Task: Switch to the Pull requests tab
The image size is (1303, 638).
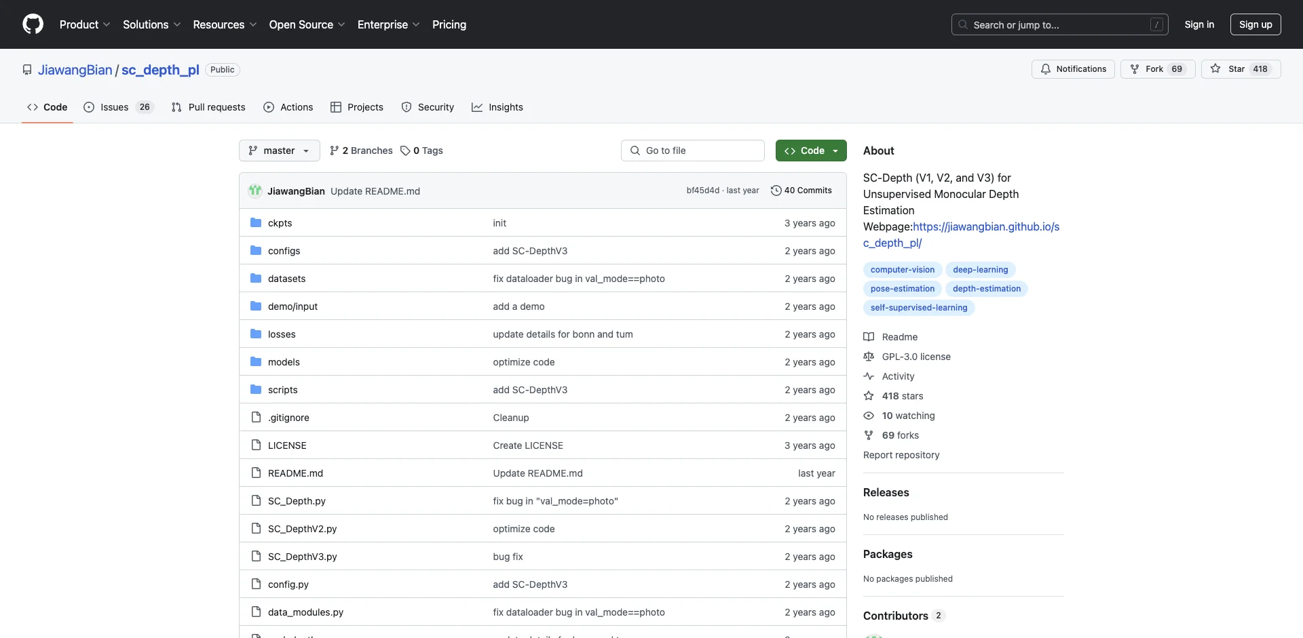Action: pos(208,107)
